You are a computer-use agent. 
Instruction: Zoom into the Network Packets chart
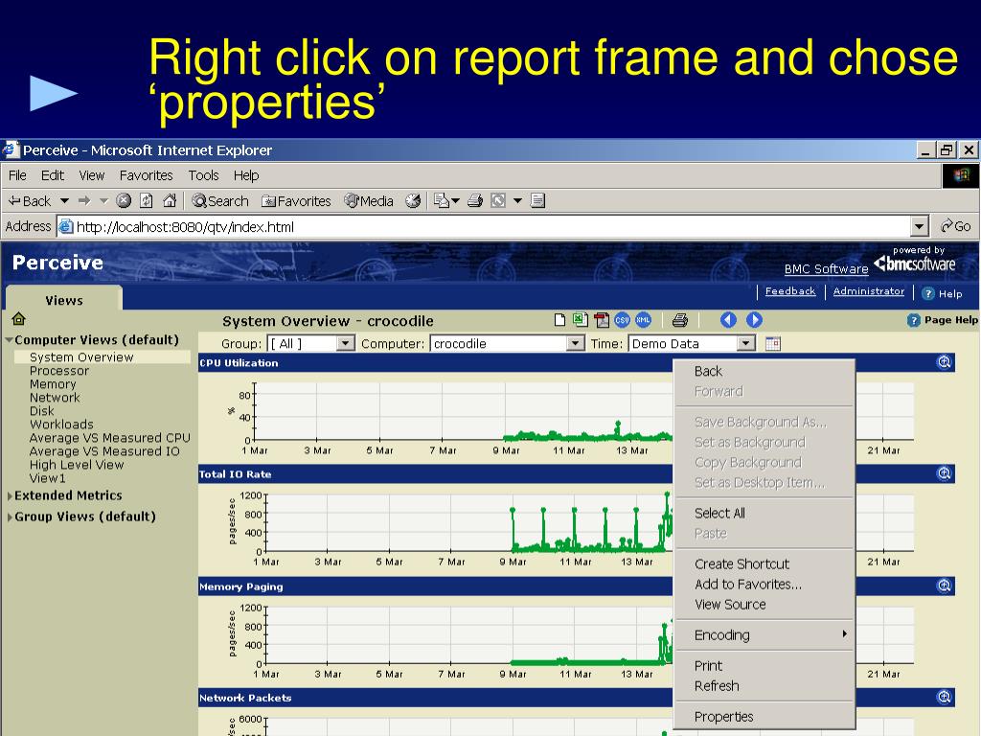(x=944, y=698)
